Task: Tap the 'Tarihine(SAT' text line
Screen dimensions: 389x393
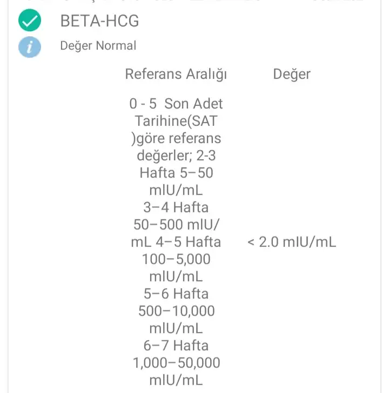Action: pos(176,121)
